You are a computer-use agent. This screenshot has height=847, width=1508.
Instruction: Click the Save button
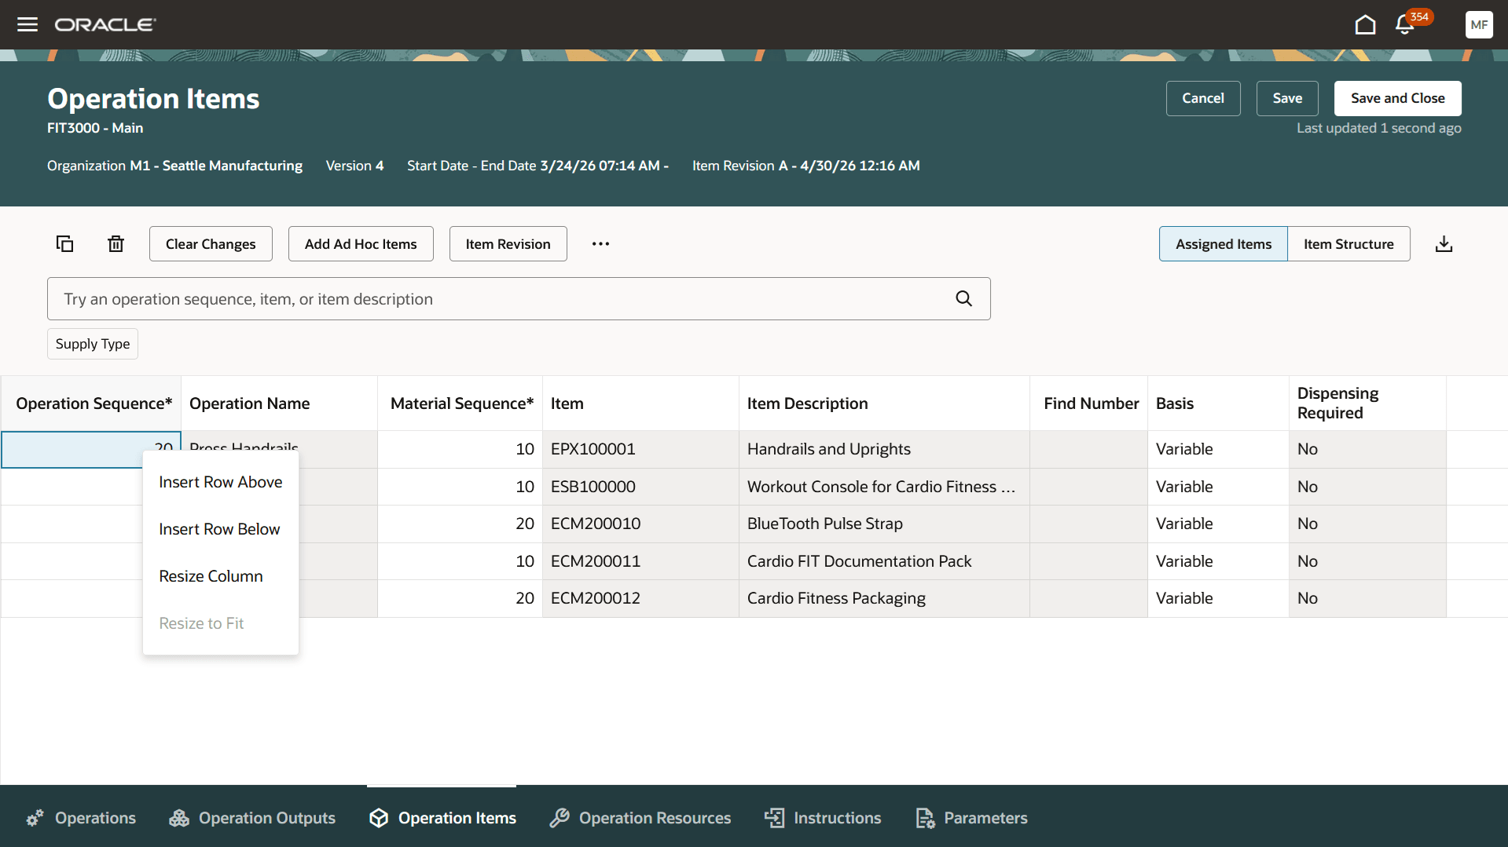click(x=1287, y=98)
